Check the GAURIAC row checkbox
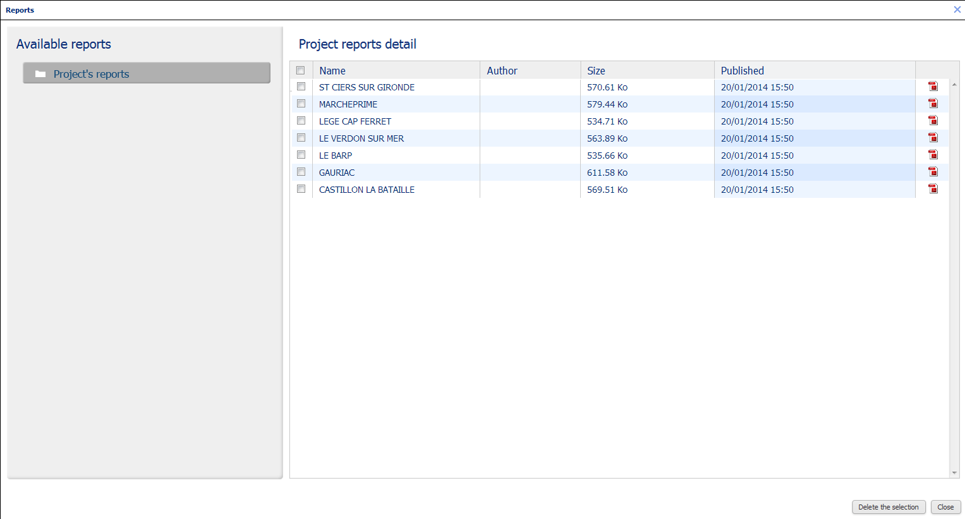The width and height of the screenshot is (965, 519). point(301,172)
